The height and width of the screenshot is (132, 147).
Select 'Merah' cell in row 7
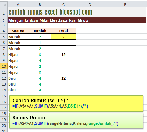pos(18,49)
